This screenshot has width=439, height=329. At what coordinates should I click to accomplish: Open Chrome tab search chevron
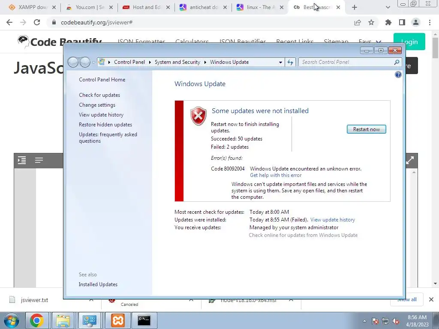(x=388, y=8)
